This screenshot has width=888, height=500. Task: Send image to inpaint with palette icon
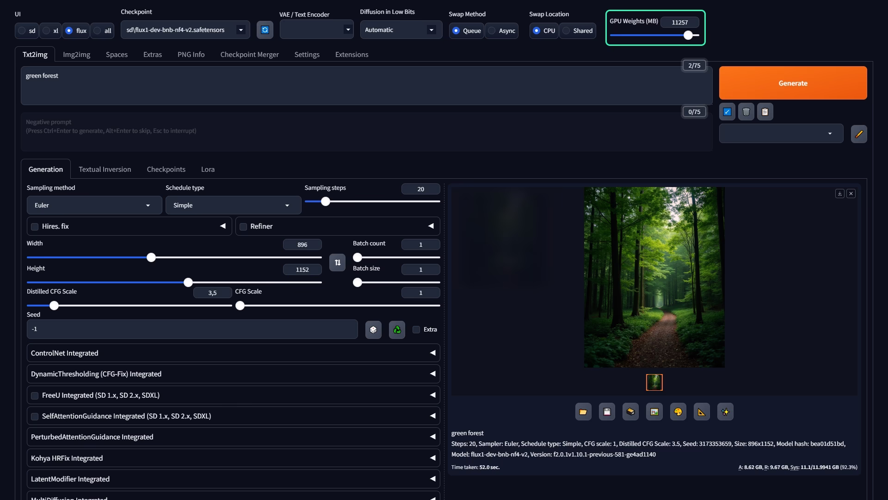click(x=678, y=412)
